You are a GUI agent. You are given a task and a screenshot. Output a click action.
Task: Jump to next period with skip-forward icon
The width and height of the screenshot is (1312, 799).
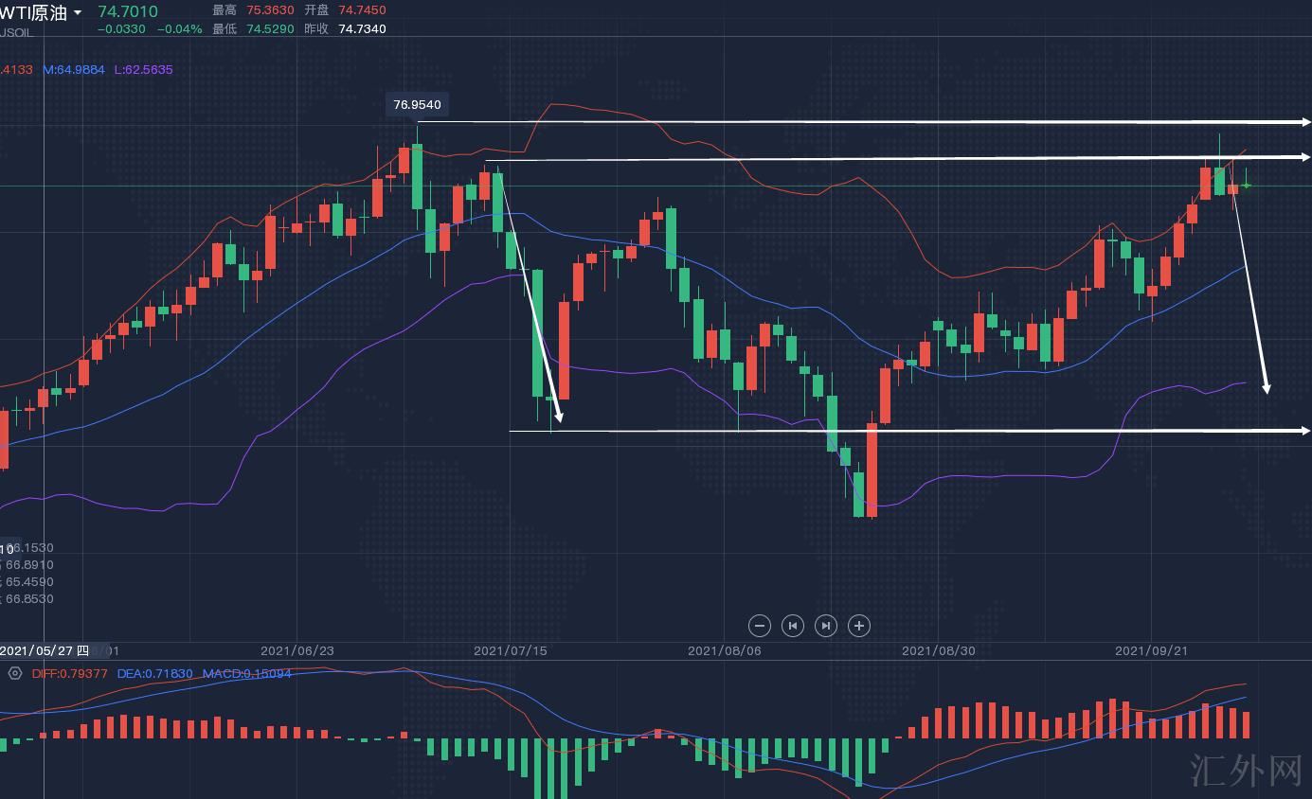pyautogui.click(x=826, y=626)
